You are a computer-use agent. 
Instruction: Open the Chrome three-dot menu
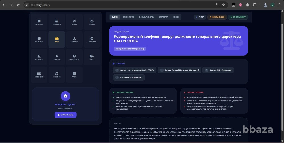279,5
